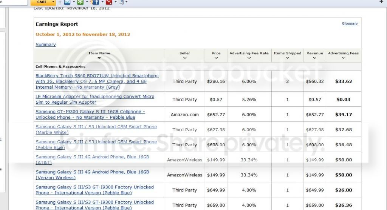Select the $33.62 advertising fee cell

pyautogui.click(x=343, y=81)
